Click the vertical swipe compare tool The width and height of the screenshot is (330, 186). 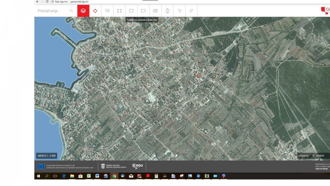167,11
